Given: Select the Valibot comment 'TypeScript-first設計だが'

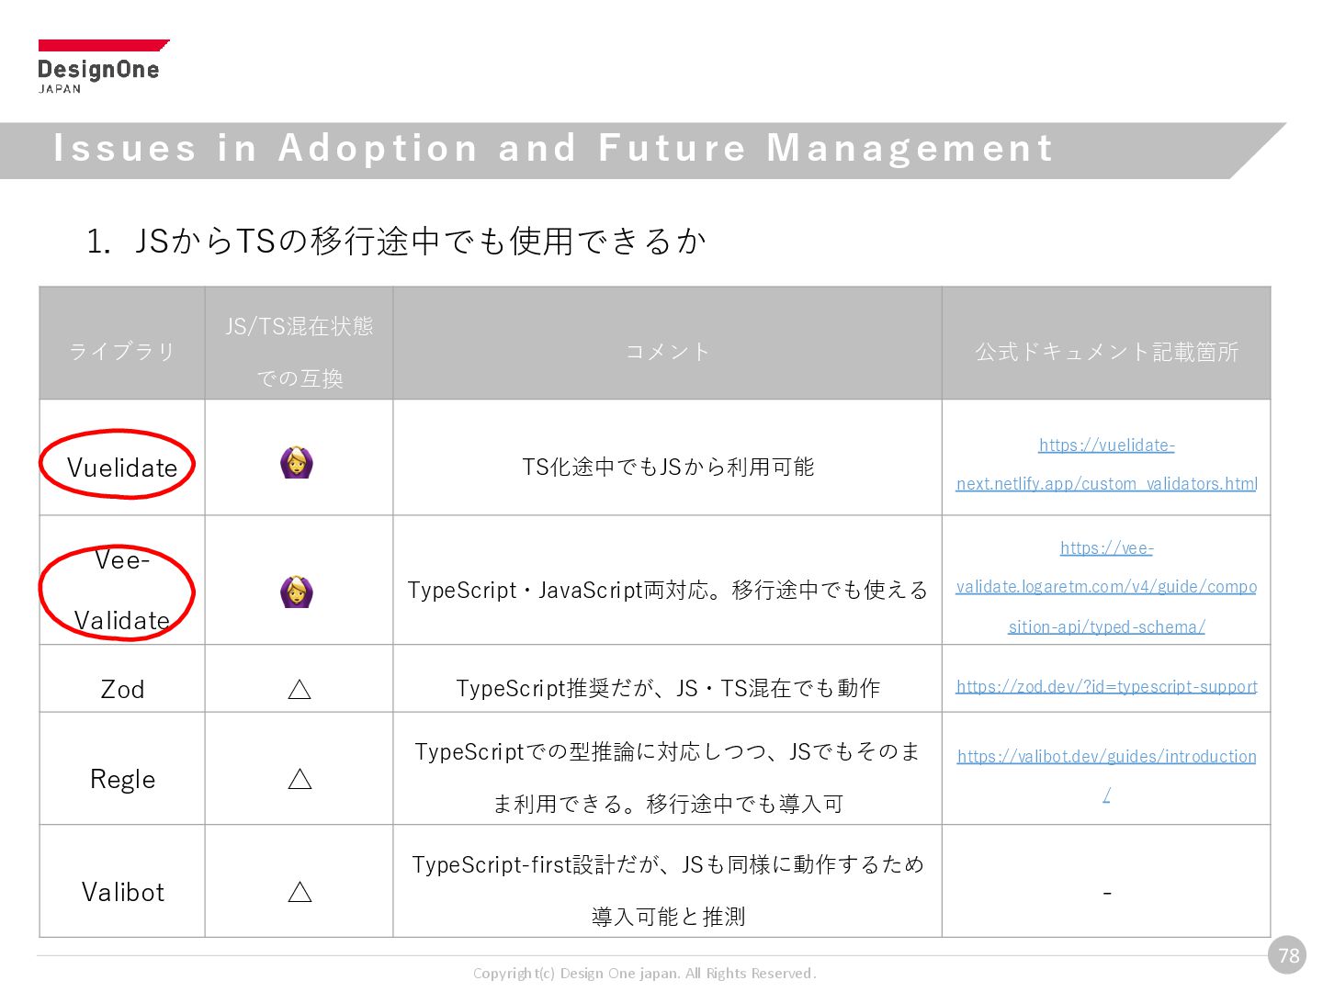Looking at the screenshot, I should click(x=668, y=890).
